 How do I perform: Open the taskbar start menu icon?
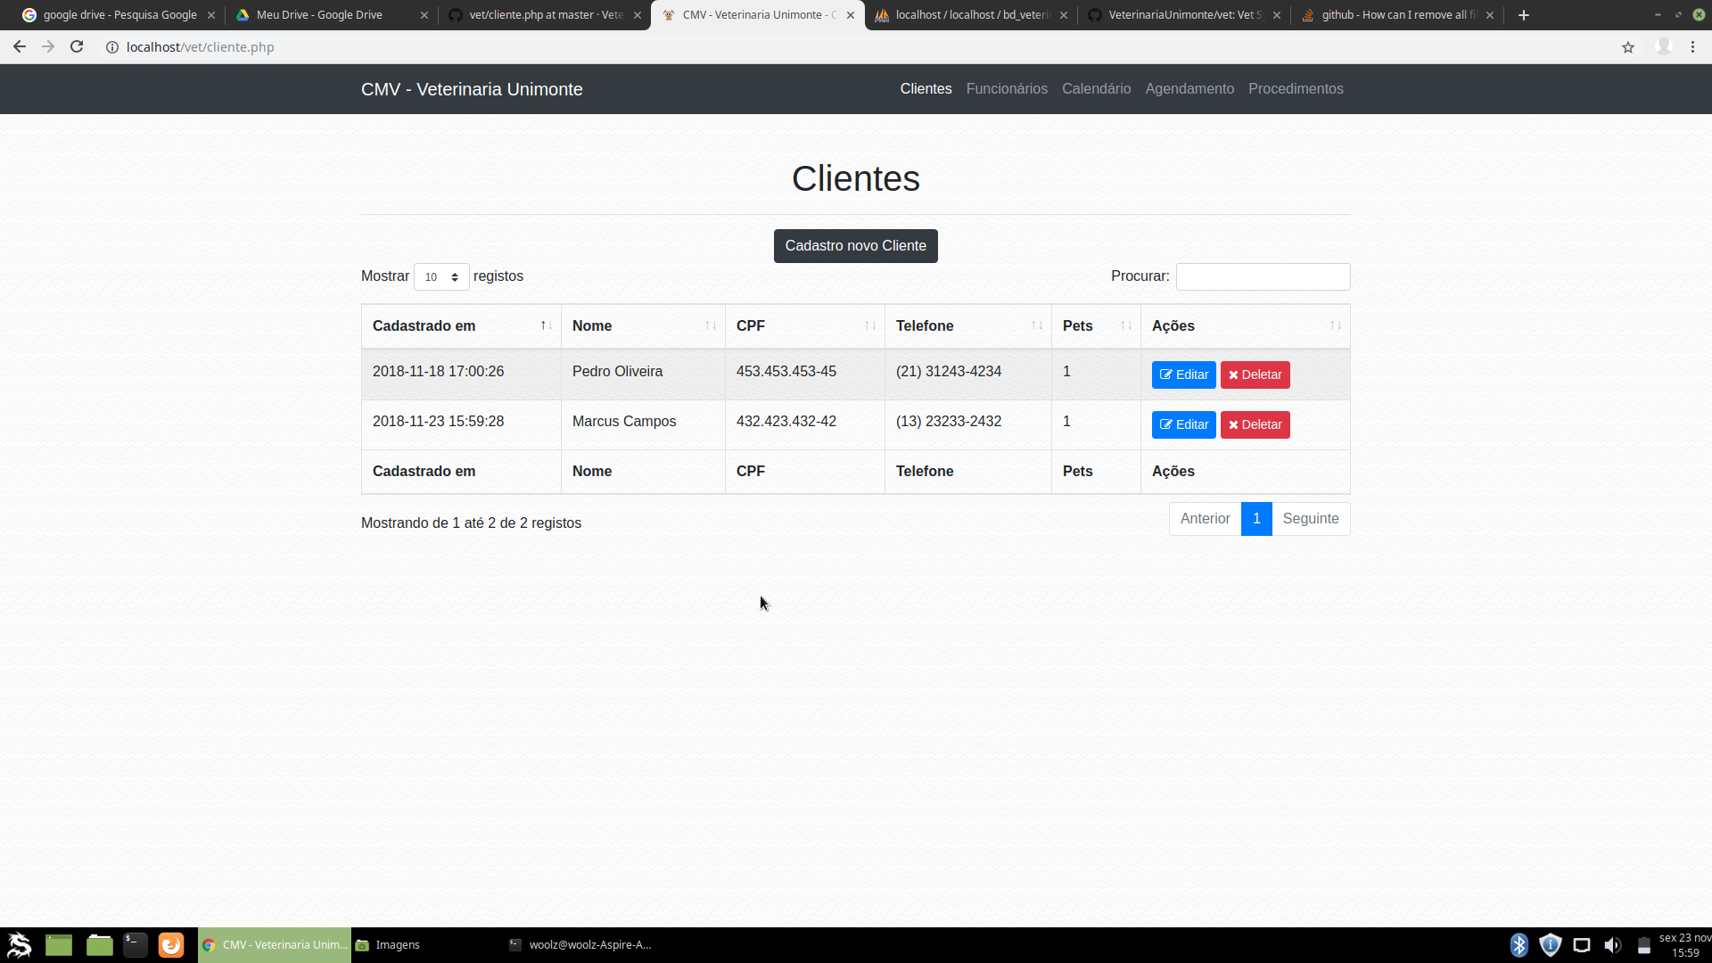(x=19, y=945)
